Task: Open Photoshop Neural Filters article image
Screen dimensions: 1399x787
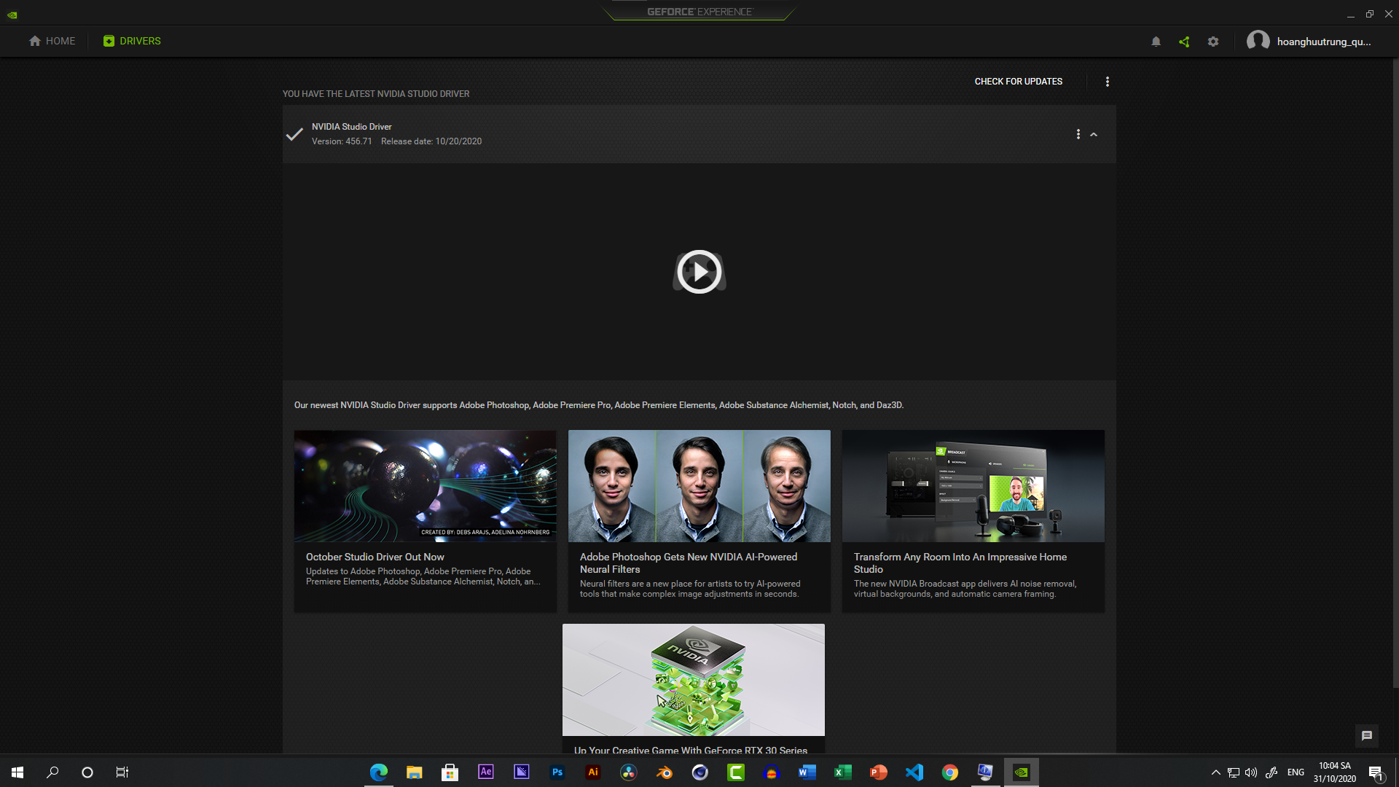Action: tap(699, 486)
